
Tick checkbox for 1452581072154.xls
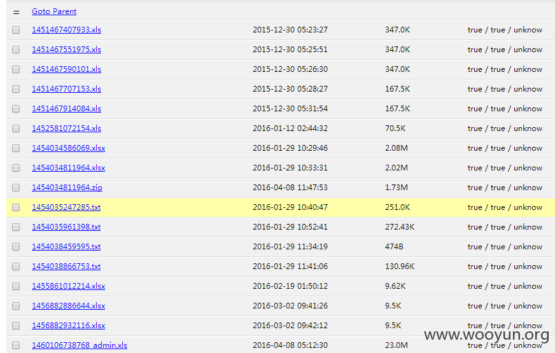16,128
